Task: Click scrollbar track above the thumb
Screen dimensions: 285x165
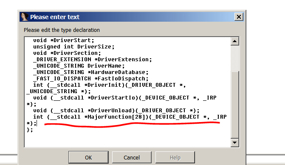Action: [x=234, y=58]
